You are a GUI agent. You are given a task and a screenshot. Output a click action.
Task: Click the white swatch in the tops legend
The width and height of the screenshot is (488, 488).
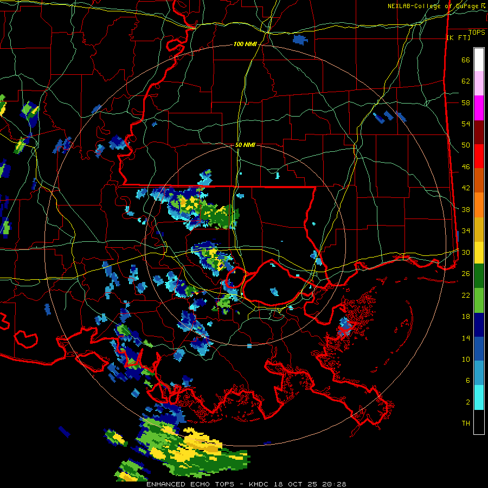point(479,60)
